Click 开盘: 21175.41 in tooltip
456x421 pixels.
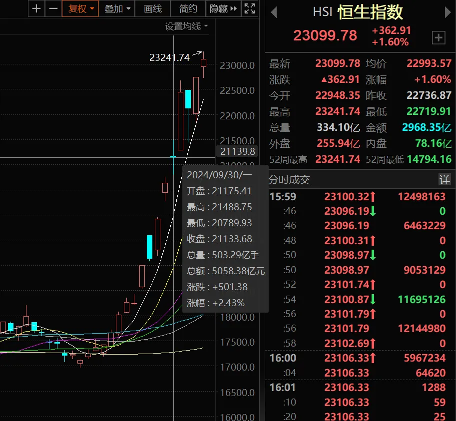coord(219,191)
